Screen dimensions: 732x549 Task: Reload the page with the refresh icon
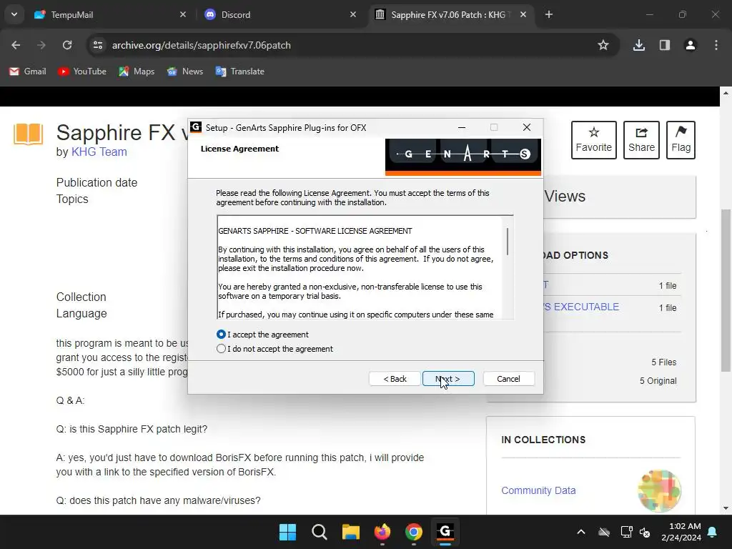(67, 45)
